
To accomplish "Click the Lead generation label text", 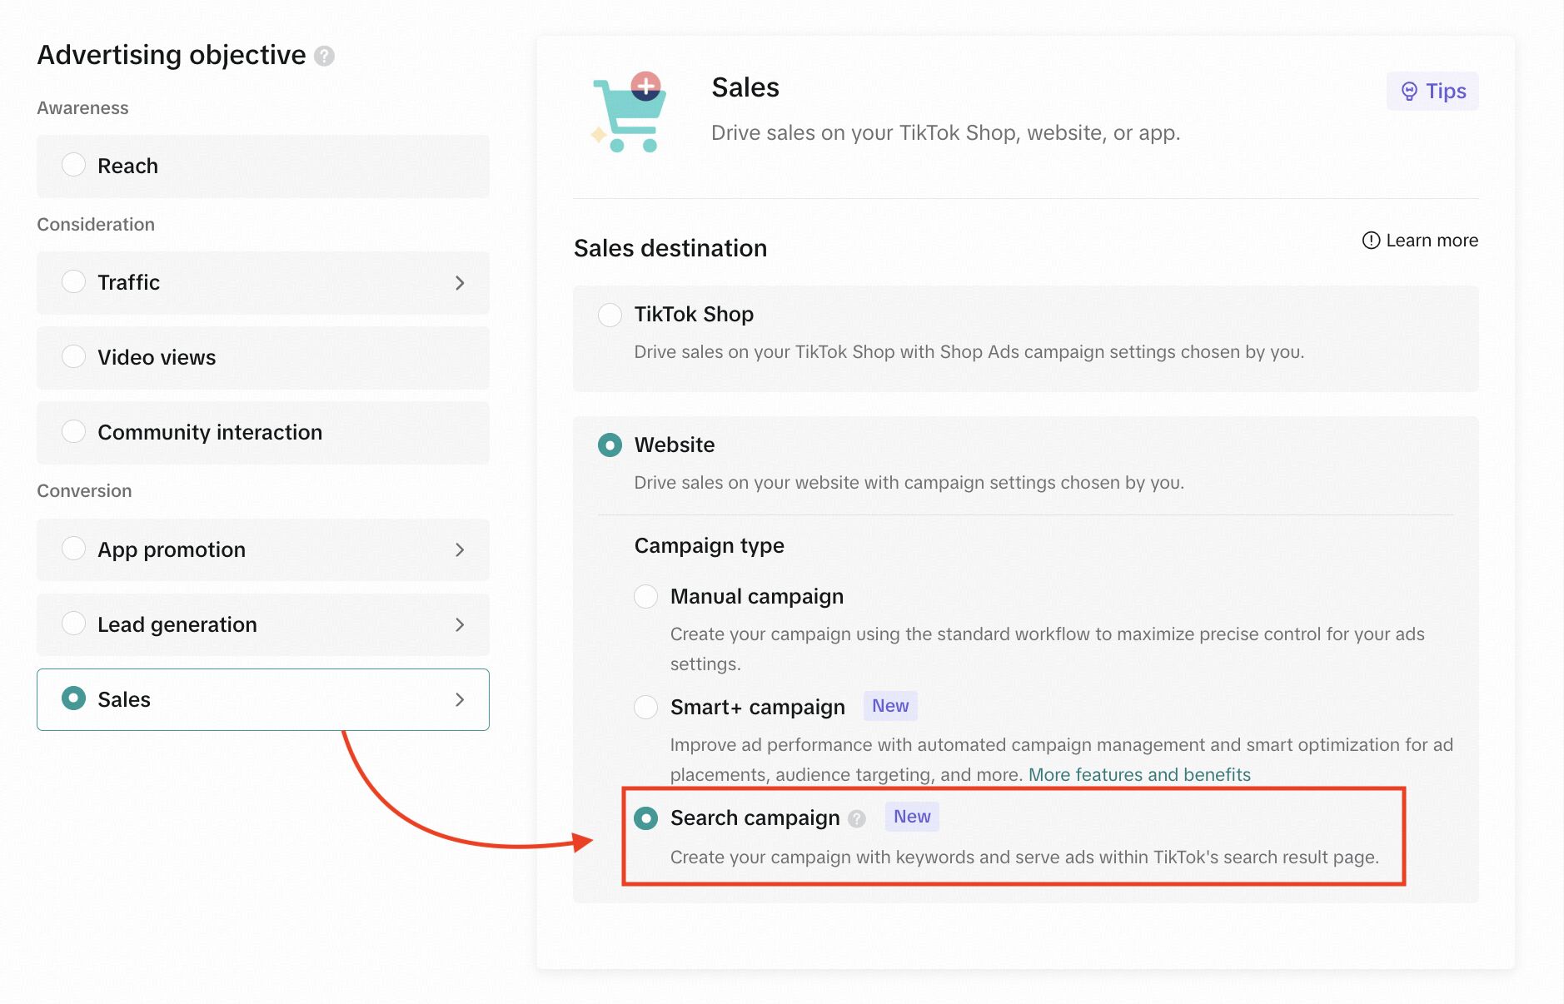I will point(177,625).
